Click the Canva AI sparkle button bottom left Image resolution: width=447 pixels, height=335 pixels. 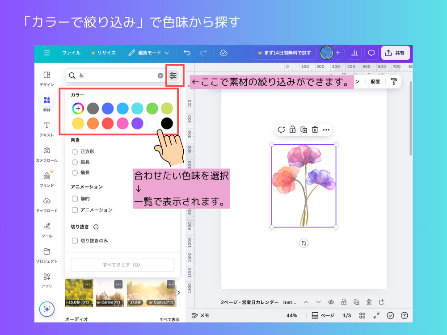pyautogui.click(x=46, y=309)
